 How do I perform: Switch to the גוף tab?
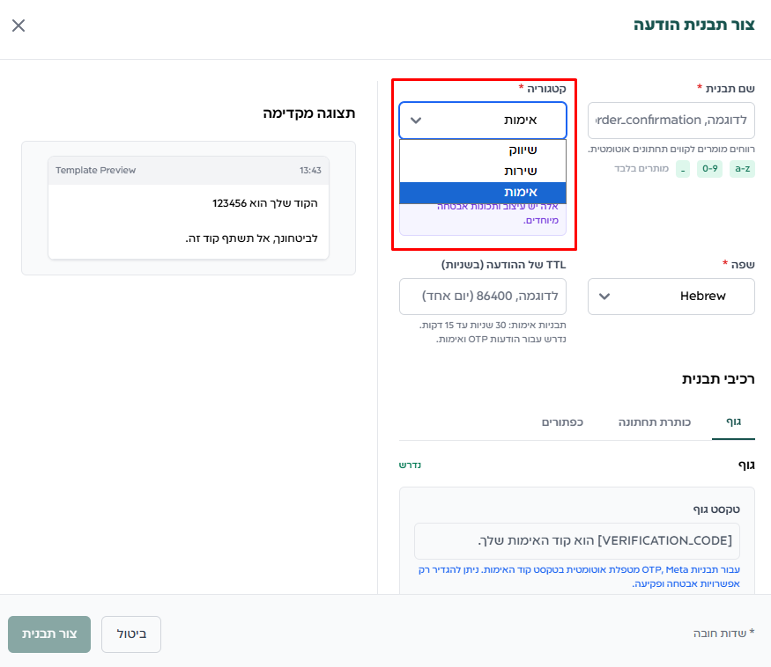[x=733, y=422]
